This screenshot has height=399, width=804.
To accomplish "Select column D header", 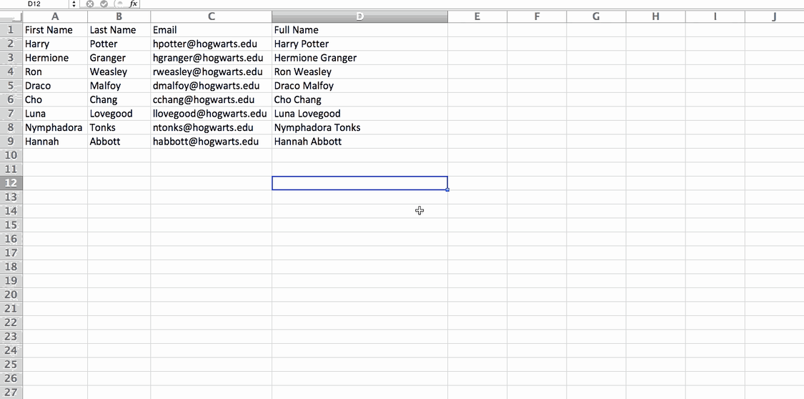I will [360, 17].
